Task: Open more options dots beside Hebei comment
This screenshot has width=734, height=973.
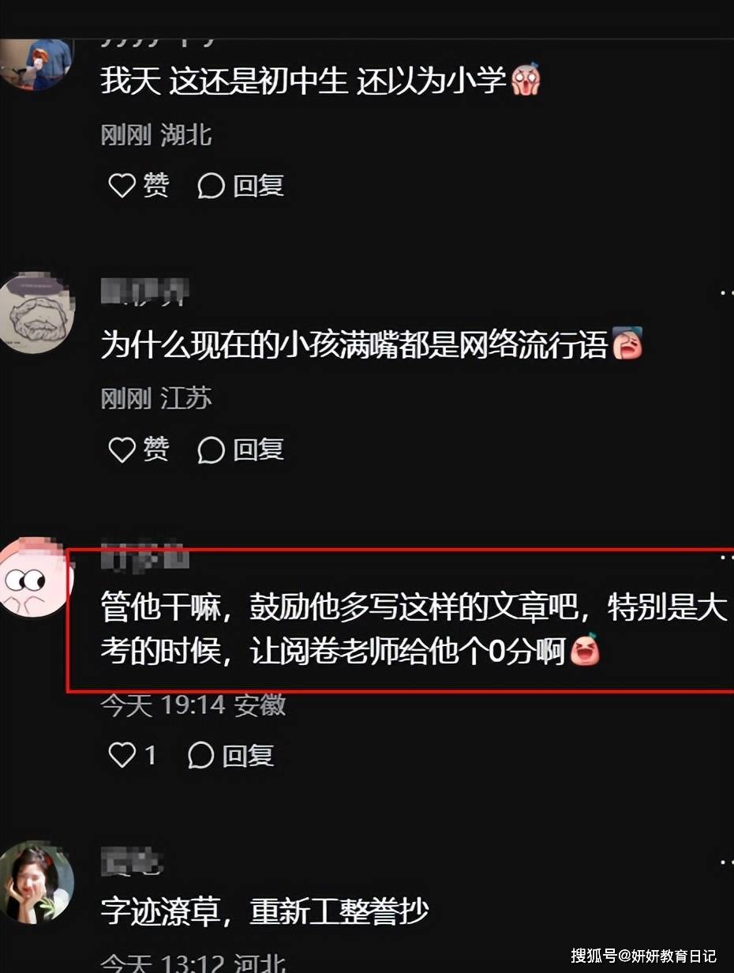Action: pyautogui.click(x=726, y=862)
